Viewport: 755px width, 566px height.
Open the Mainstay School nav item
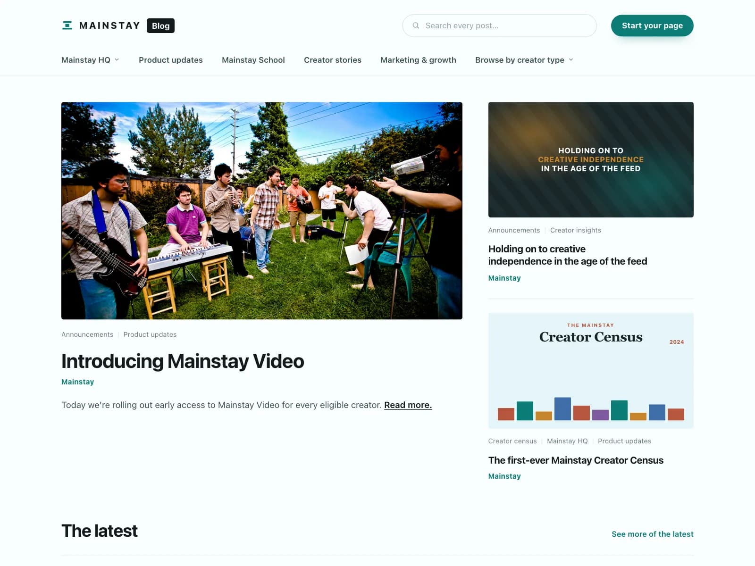coord(253,60)
